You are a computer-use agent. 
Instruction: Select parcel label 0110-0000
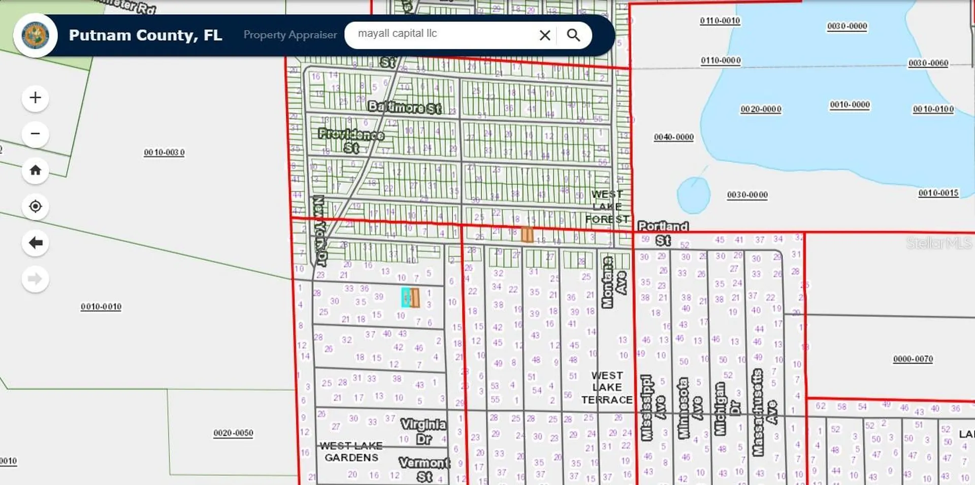click(x=721, y=60)
